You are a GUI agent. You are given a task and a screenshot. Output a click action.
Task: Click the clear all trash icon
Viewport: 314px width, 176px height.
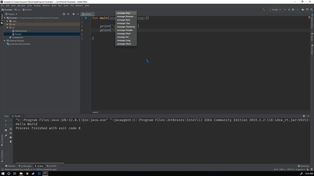click(11, 141)
